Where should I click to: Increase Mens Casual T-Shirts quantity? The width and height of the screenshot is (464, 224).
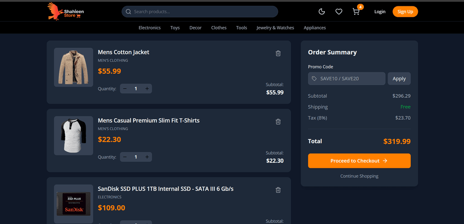tap(147, 157)
